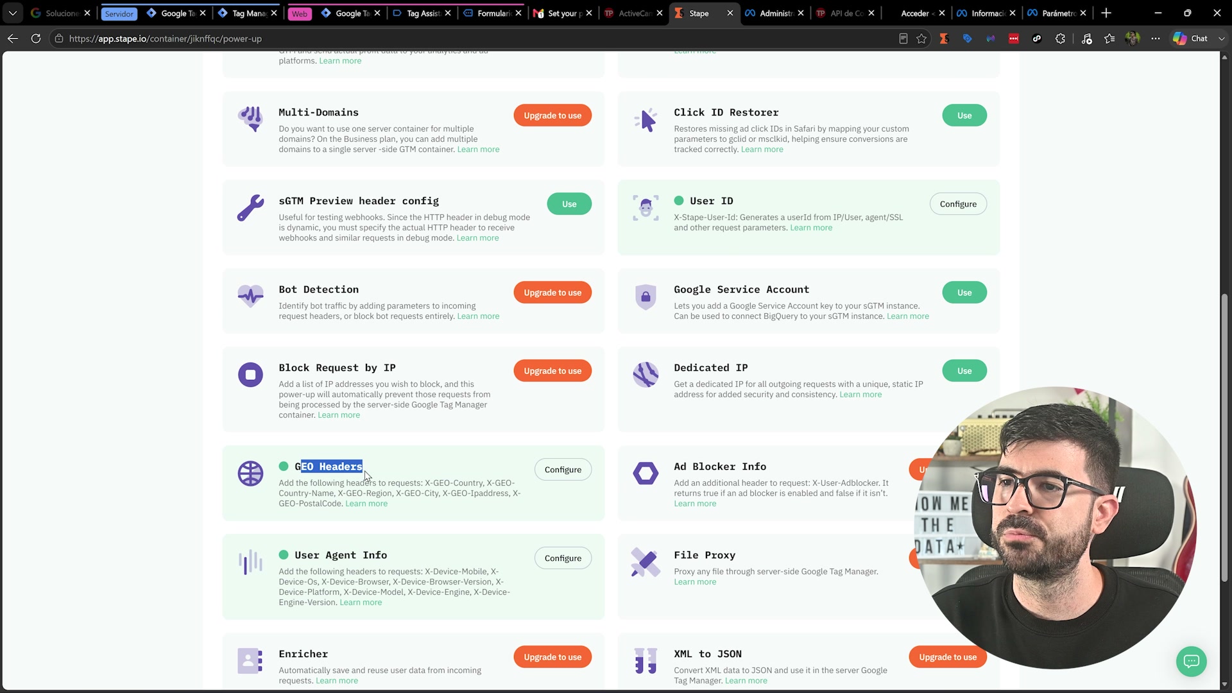Open Learn more link for GEO Headers
Viewport: 1232px width, 693px height.
coord(366,504)
